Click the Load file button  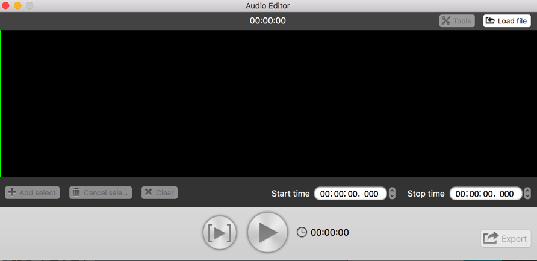click(507, 21)
